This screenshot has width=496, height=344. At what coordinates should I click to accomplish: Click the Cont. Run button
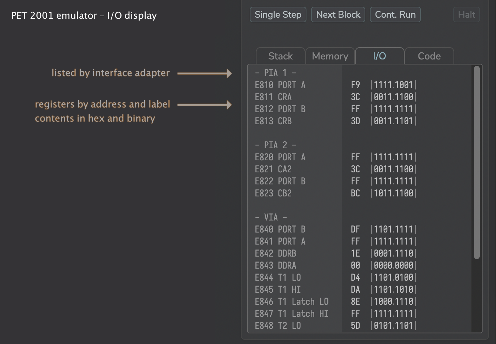[395, 15]
